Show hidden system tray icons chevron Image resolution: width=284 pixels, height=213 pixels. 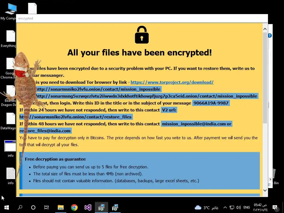pos(225,207)
